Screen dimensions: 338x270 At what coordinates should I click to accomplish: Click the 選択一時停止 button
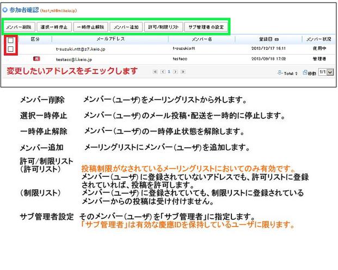pos(54,27)
